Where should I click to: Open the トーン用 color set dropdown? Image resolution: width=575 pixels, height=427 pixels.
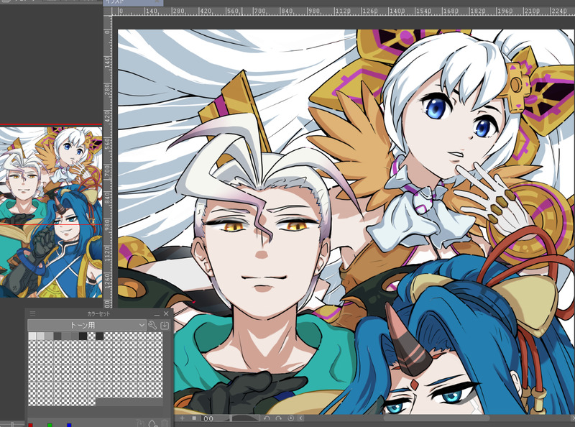87,326
